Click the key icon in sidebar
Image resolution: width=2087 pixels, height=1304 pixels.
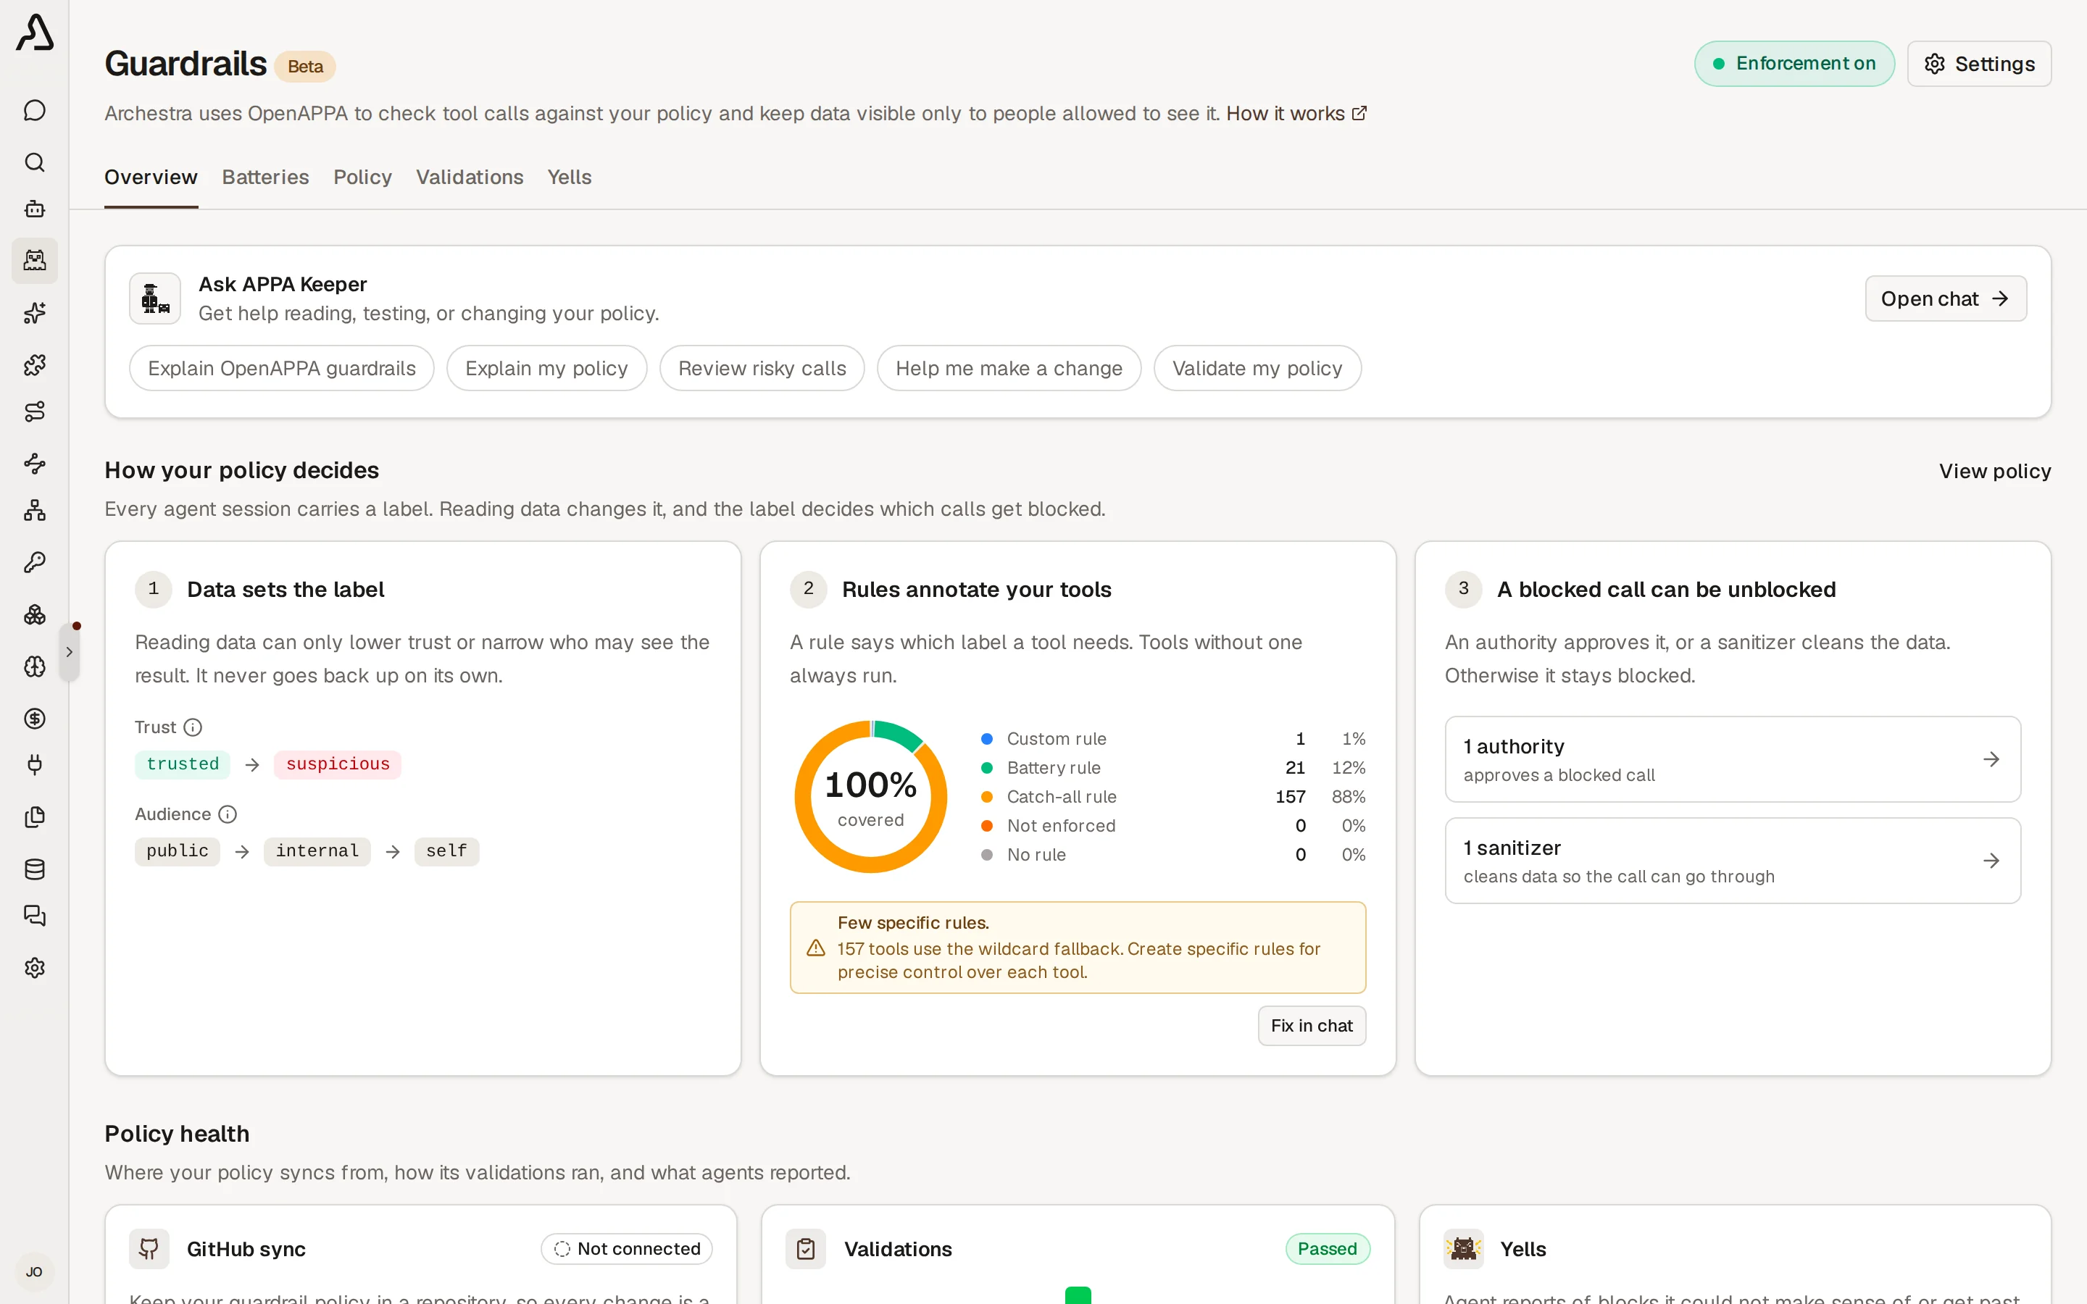[x=35, y=562]
